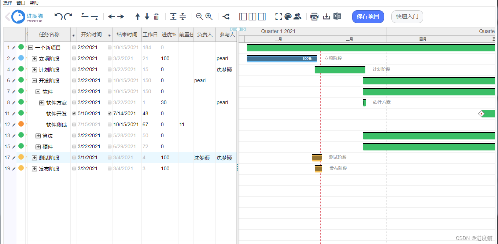498x244 pixels.
Task: Insert a task below using toolbar icon
Action: pyautogui.click(x=94, y=17)
